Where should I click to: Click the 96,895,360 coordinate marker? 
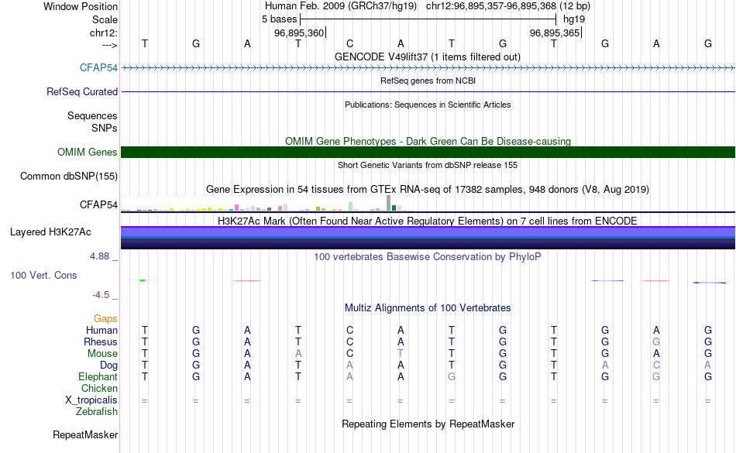point(299,33)
